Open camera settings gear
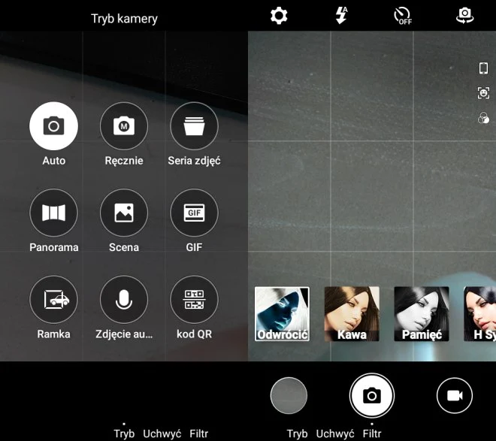The height and width of the screenshot is (441, 496). [279, 16]
